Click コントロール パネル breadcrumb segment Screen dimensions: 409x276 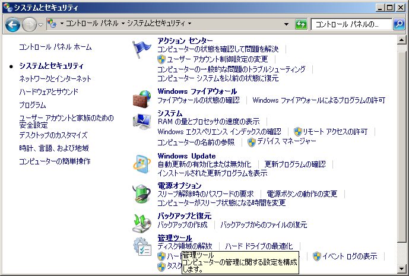click(x=92, y=24)
